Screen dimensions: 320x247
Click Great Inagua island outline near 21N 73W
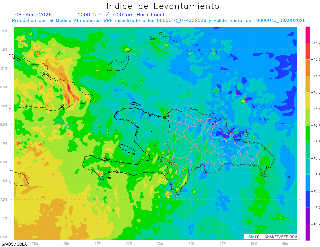point(118,63)
